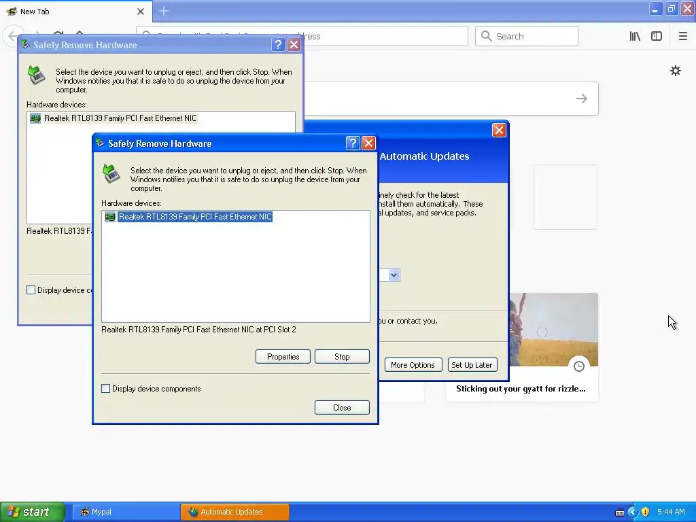Click the wheat field article thumbnail

tap(553, 330)
